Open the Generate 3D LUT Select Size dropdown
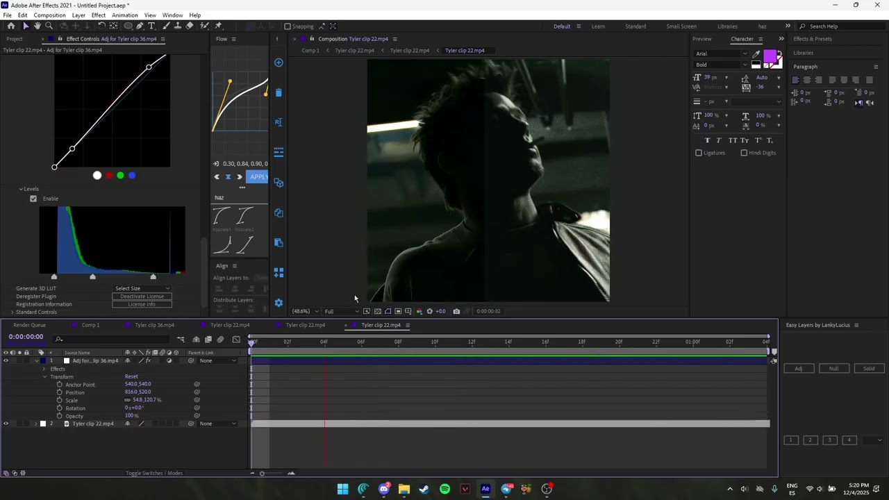This screenshot has width=889, height=500. pyautogui.click(x=142, y=288)
